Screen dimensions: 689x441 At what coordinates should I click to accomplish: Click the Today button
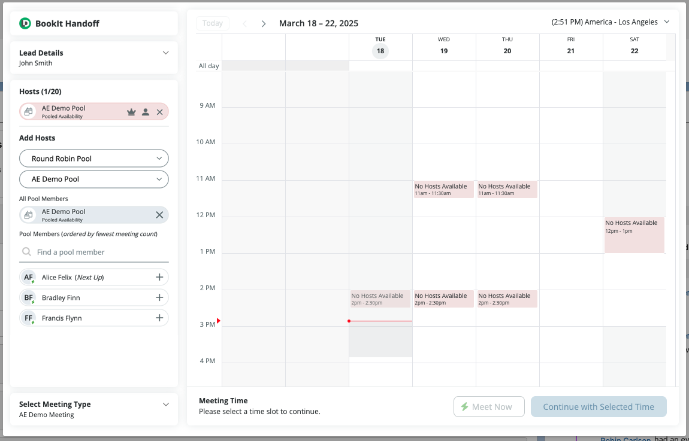(213, 23)
